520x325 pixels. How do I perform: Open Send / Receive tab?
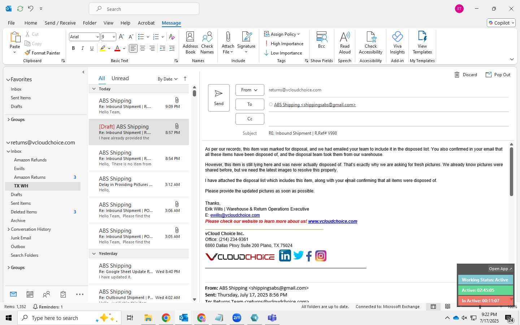click(60, 23)
